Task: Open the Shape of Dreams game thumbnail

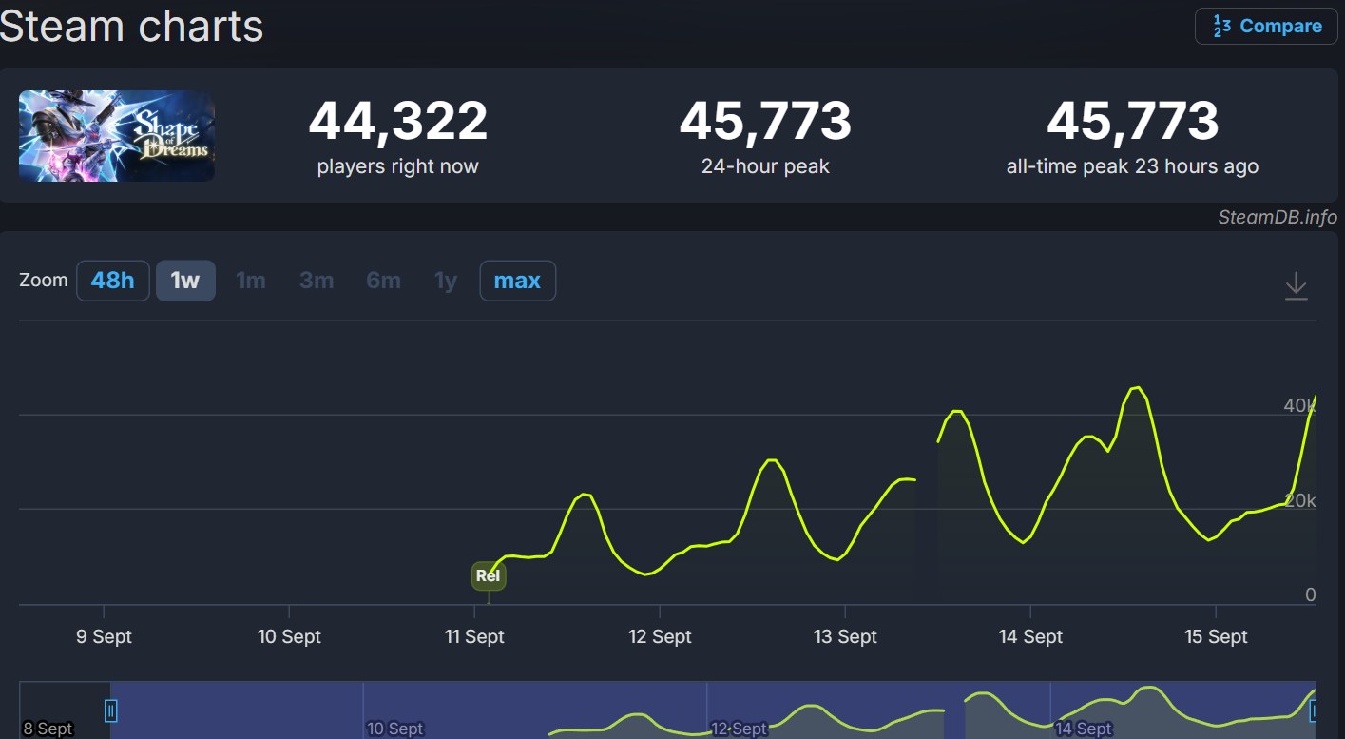Action: (117, 136)
